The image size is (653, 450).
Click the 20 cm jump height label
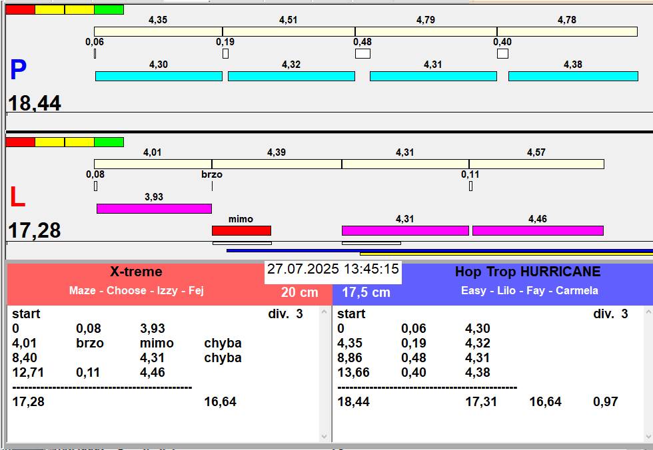[299, 292]
